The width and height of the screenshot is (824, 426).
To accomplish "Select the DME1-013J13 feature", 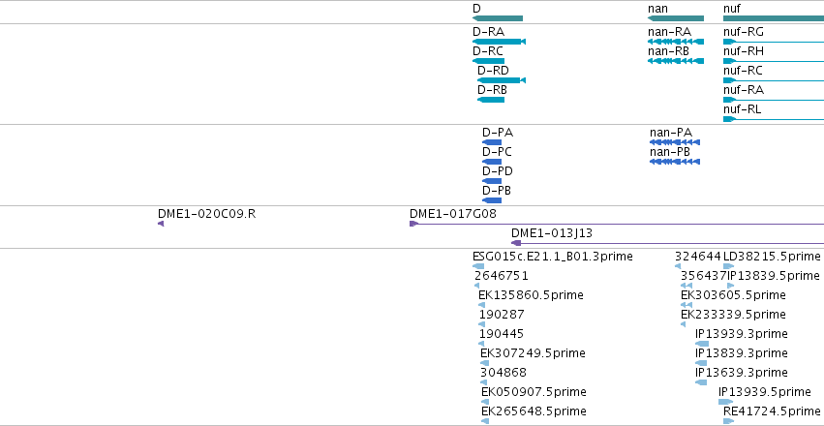I will (x=667, y=243).
